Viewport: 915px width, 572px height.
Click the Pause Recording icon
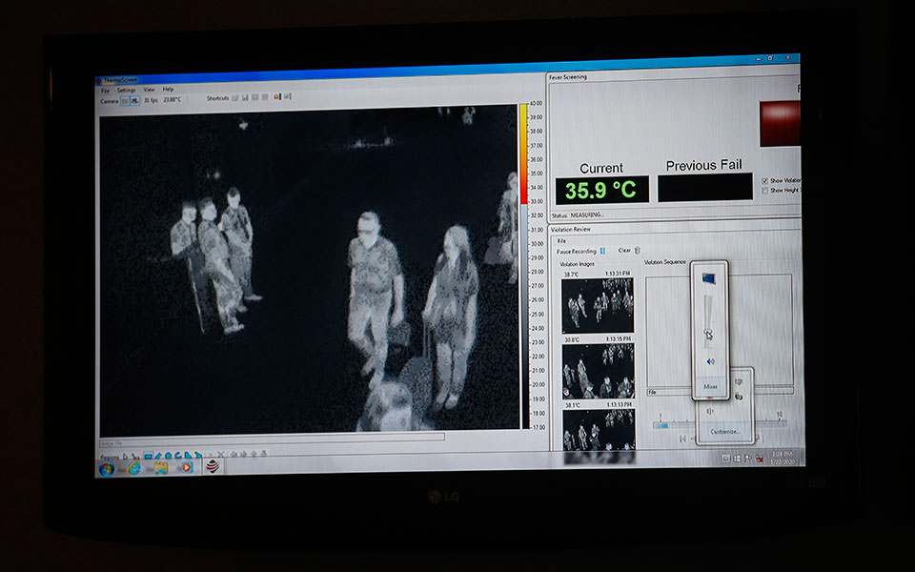click(602, 251)
